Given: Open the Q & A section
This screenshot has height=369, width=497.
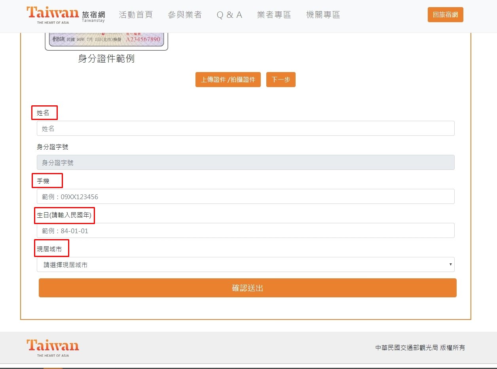Looking at the screenshot, I should pos(230,15).
